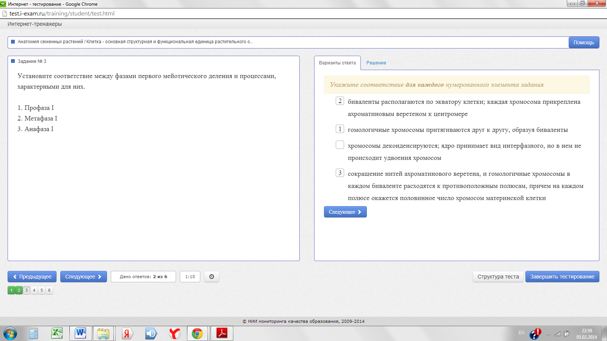This screenshot has height=341, width=607.
Task: Click the address bar URL
Action: (x=62, y=14)
